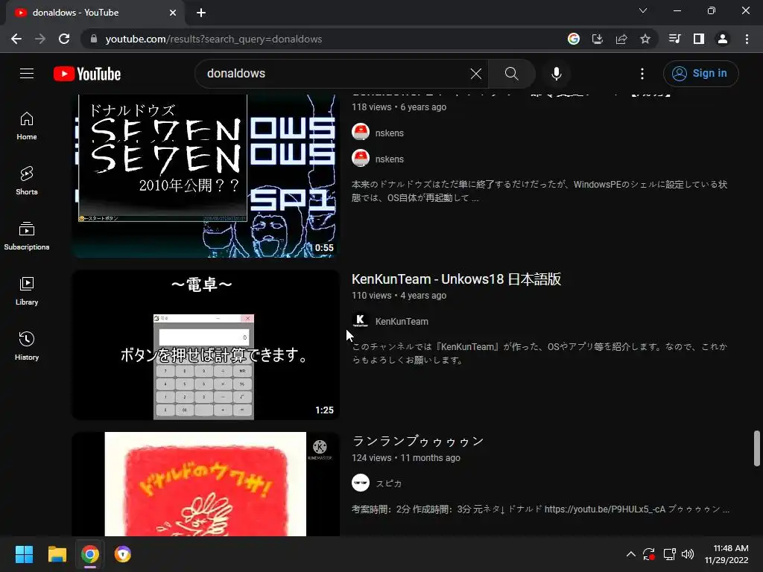Viewport: 763px width, 572px height.
Task: Click the volume icon in system tray
Action: tap(688, 554)
